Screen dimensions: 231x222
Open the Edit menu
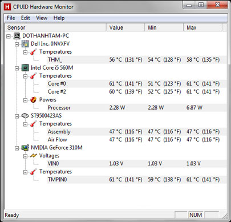coord(26,18)
